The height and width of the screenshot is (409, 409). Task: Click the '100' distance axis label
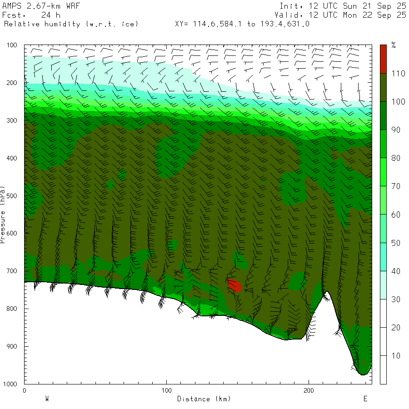click(x=166, y=390)
